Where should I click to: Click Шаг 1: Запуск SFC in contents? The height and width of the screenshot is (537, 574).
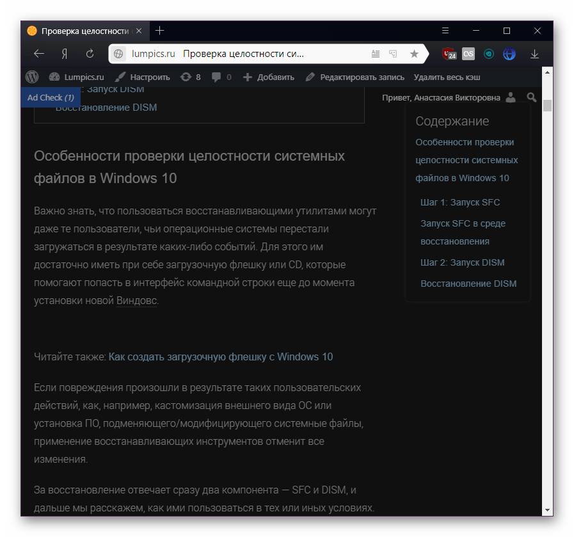[x=460, y=202]
